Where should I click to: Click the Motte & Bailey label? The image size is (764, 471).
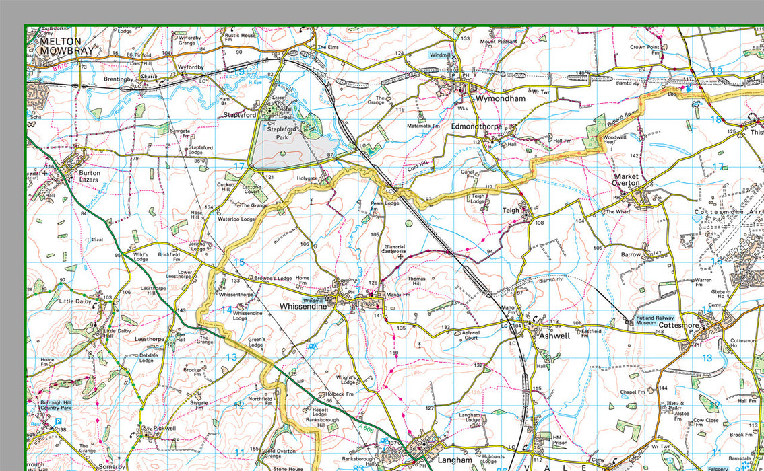675,405
